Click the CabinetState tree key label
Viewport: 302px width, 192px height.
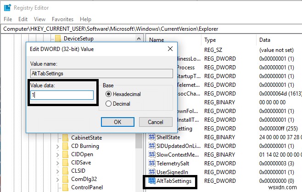click(86, 138)
